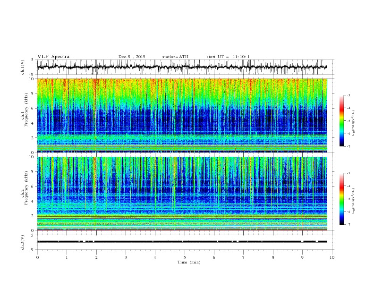374x289 pixels.
Task: Click time axis tick label "7"
Action: [x=244, y=258]
